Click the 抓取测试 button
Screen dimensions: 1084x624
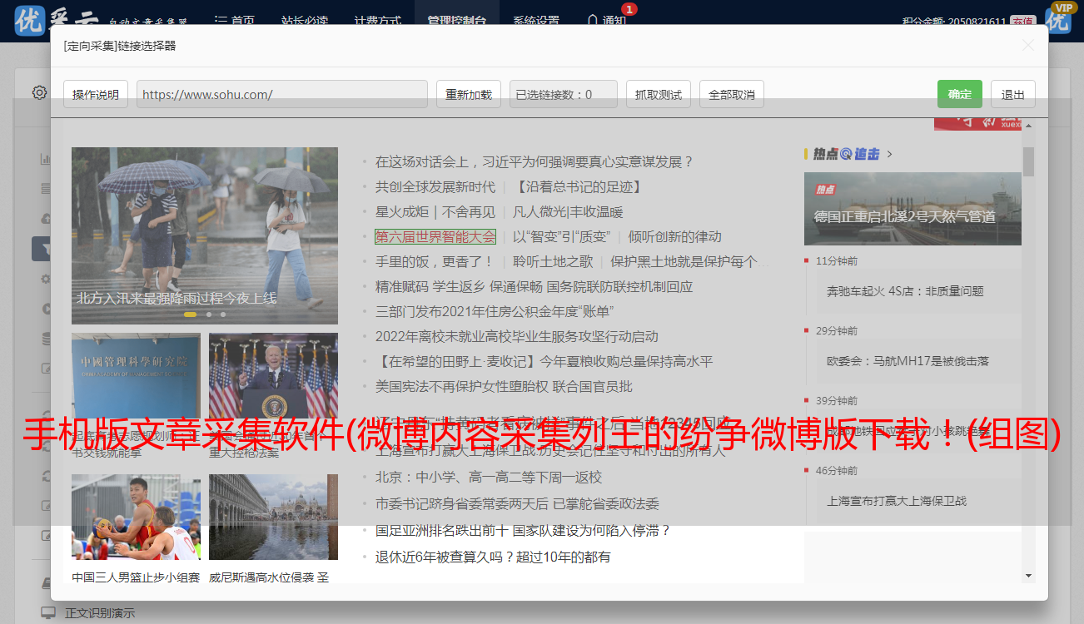point(658,94)
